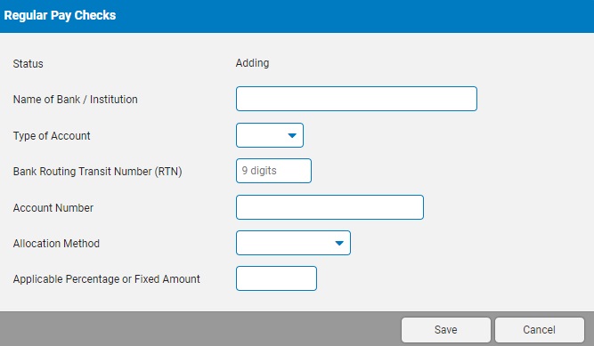The image size is (594, 346).
Task: Select the Account Number text box
Action: pos(330,207)
